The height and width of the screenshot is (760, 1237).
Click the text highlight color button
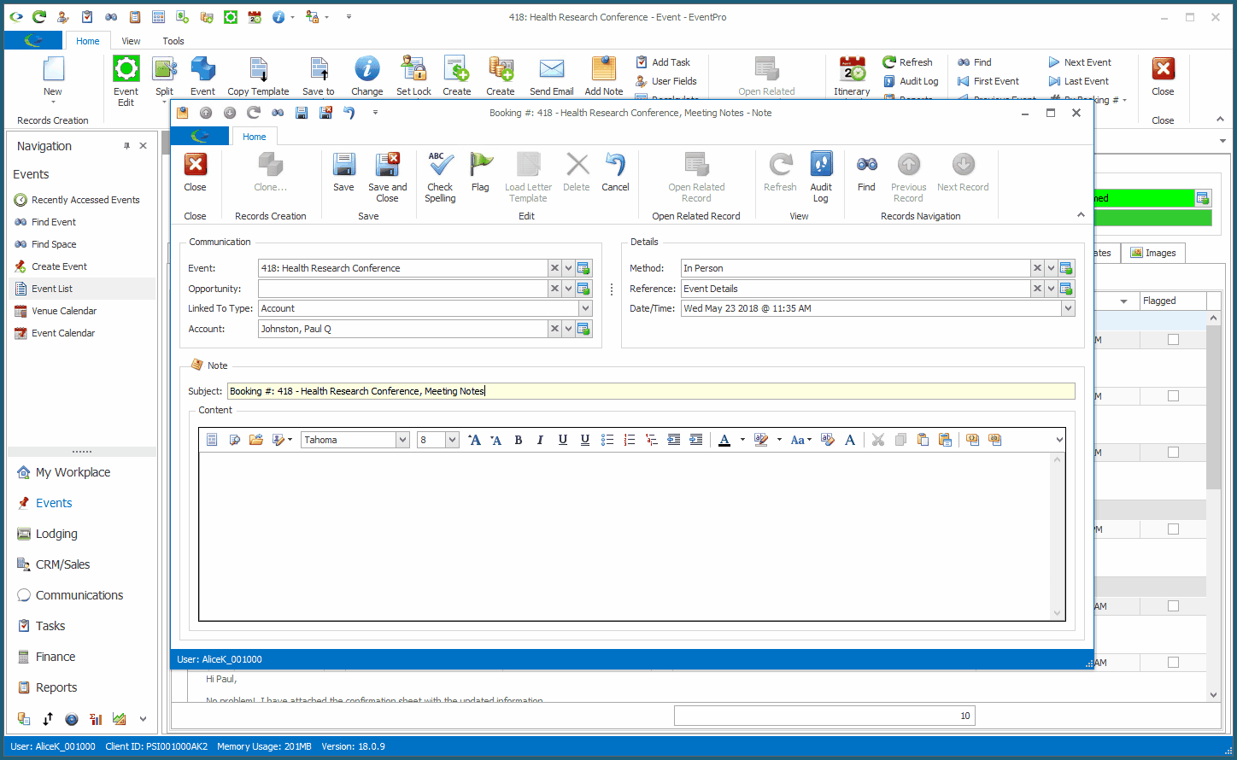(x=761, y=440)
